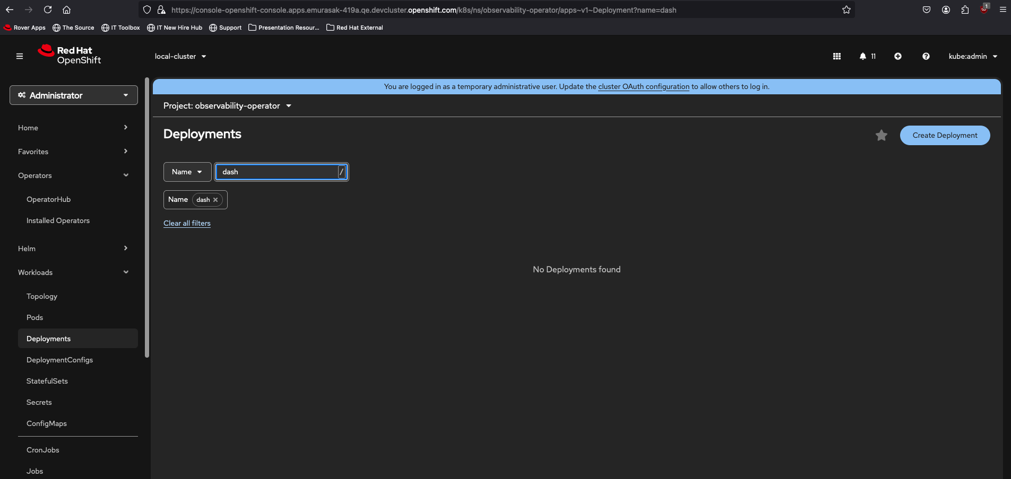Click the Deployments page heading
Viewport: 1011px width, 479px height.
click(x=202, y=134)
